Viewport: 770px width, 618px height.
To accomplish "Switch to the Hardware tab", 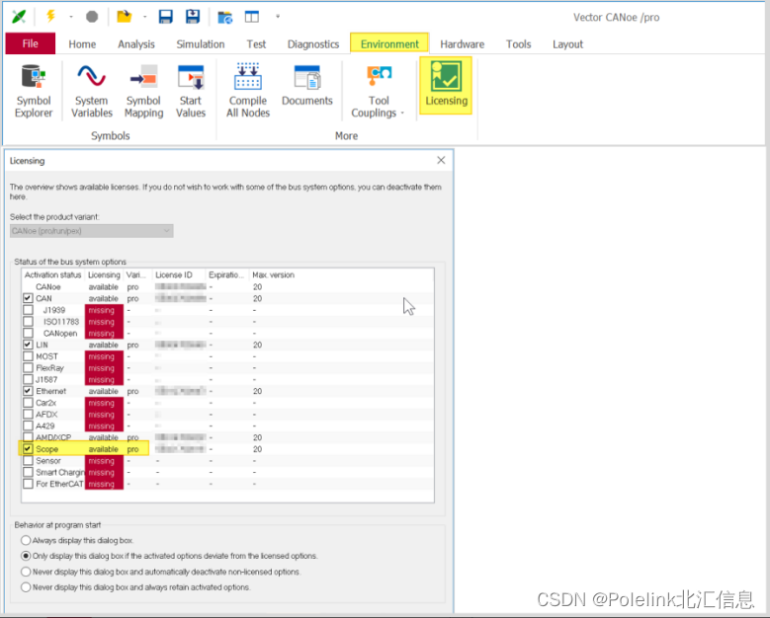I will [x=462, y=44].
